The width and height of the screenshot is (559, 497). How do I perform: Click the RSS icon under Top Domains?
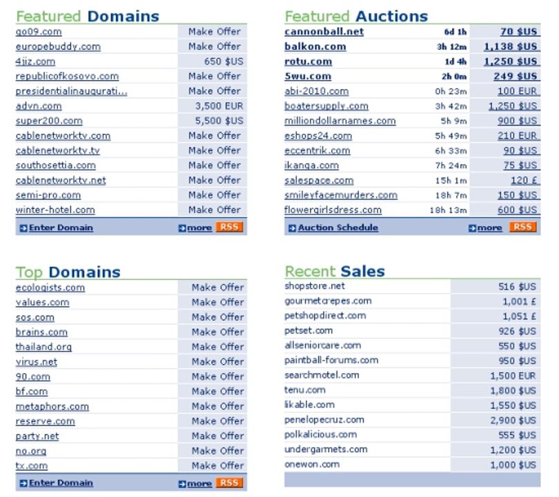(x=229, y=483)
